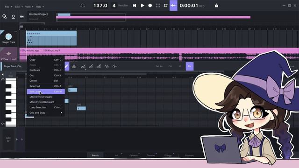The width and height of the screenshot is (299, 168).
Task: Toggle the loop playback icon
Action: (165, 6)
